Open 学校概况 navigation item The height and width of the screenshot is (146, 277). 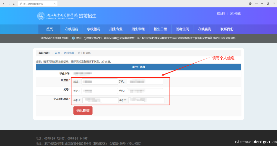point(94,29)
